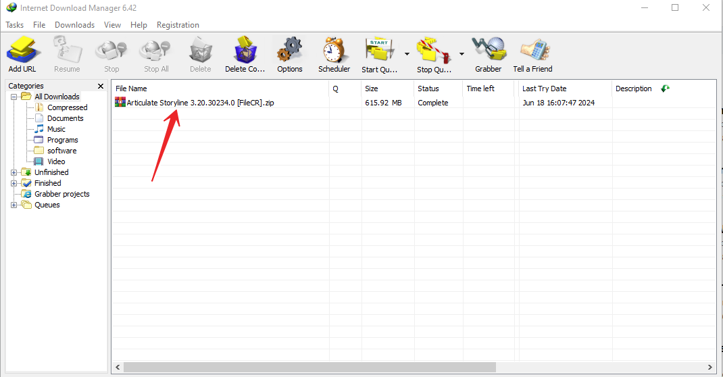The height and width of the screenshot is (377, 723).
Task: Click the Stop toolbar icon
Action: [x=111, y=51]
